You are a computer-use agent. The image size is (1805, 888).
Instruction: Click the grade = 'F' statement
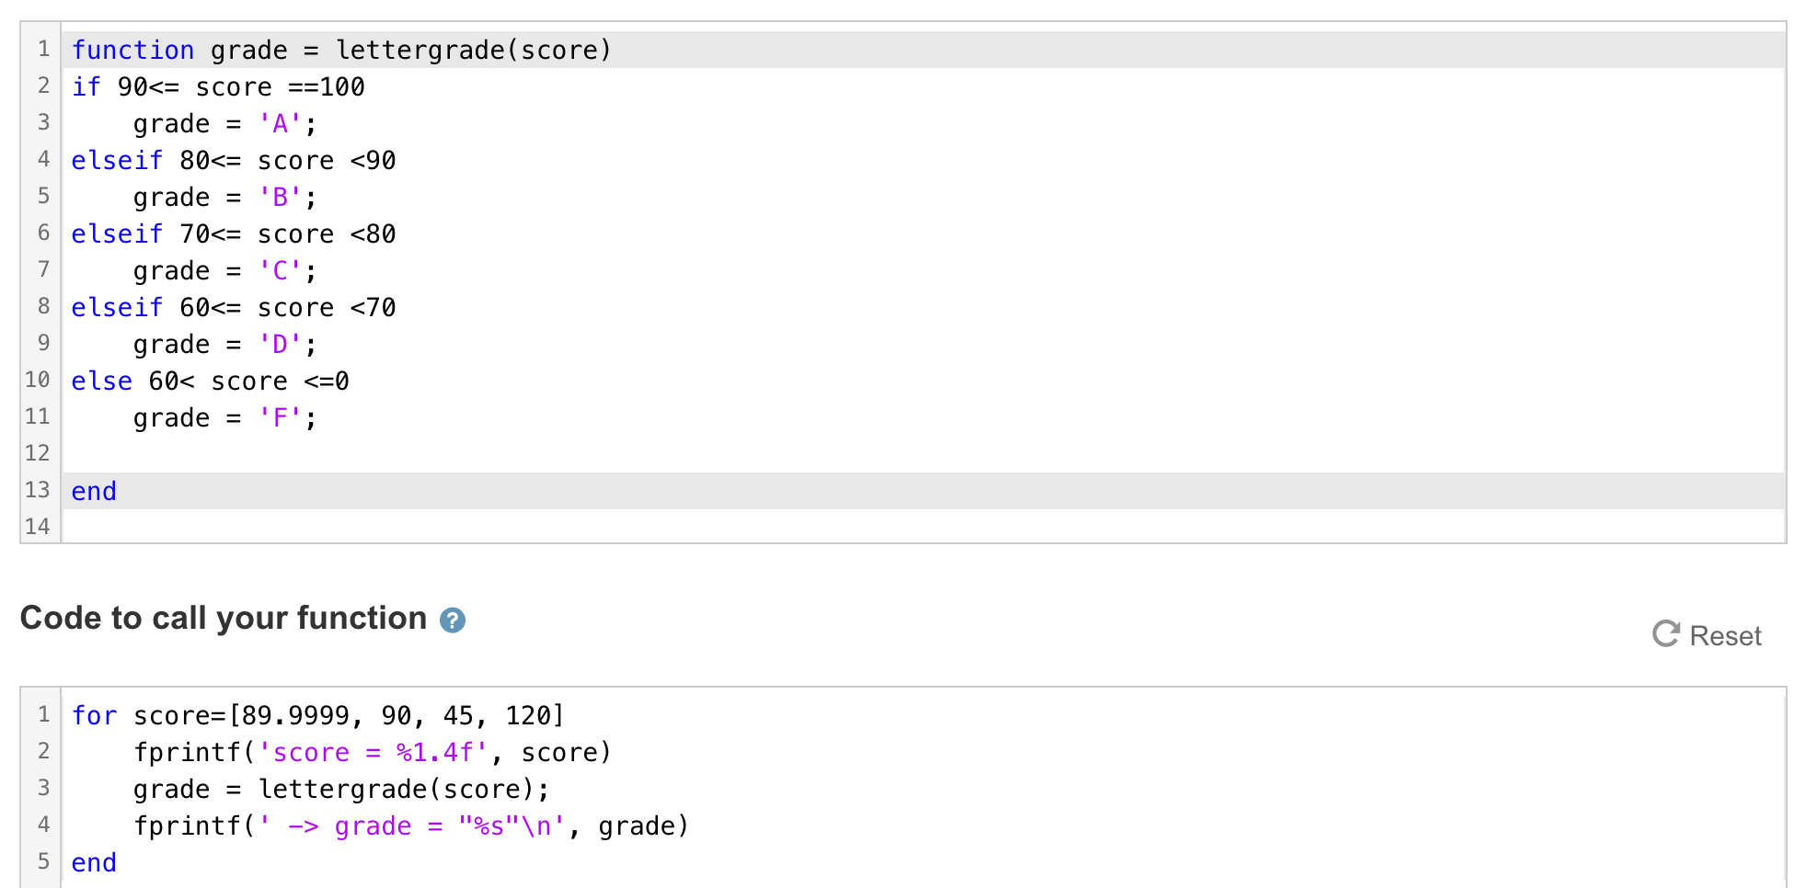[x=224, y=417]
